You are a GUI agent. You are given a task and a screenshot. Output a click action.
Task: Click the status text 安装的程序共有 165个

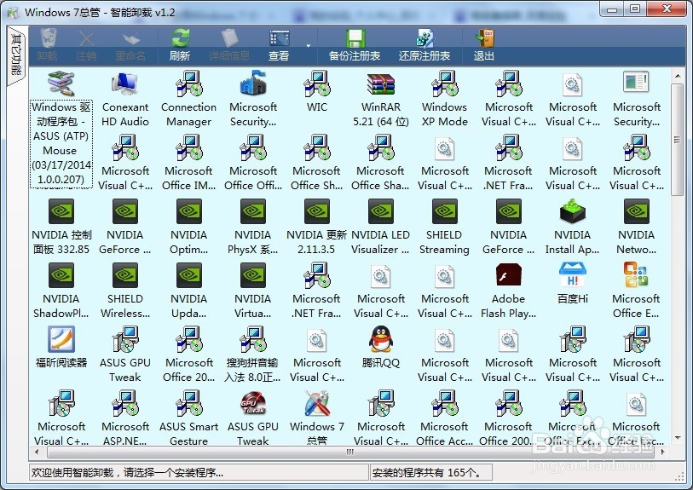pyautogui.click(x=426, y=472)
